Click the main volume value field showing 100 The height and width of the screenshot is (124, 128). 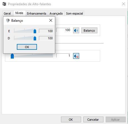click(63, 30)
